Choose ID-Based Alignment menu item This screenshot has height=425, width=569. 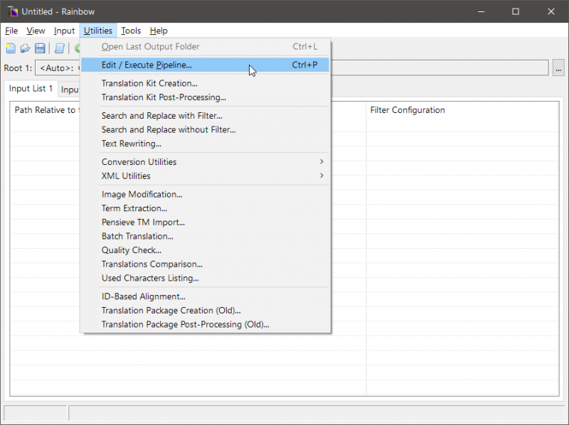click(143, 296)
